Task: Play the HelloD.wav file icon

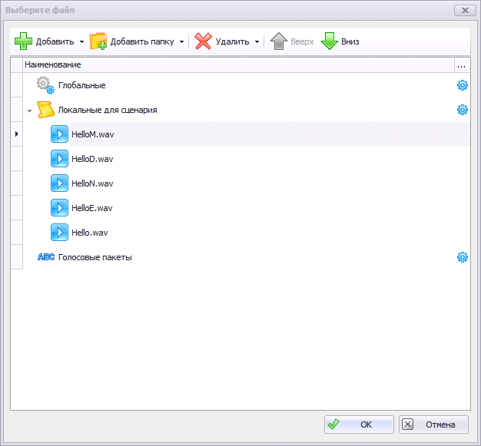Action: point(59,158)
